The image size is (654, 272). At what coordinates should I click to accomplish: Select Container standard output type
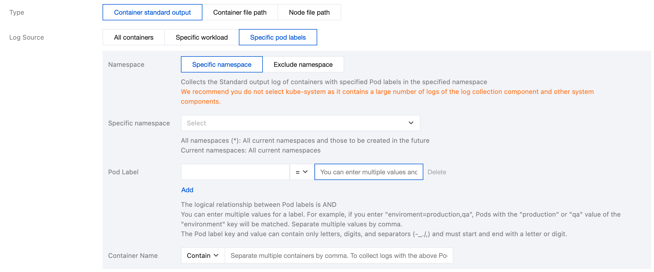(152, 12)
